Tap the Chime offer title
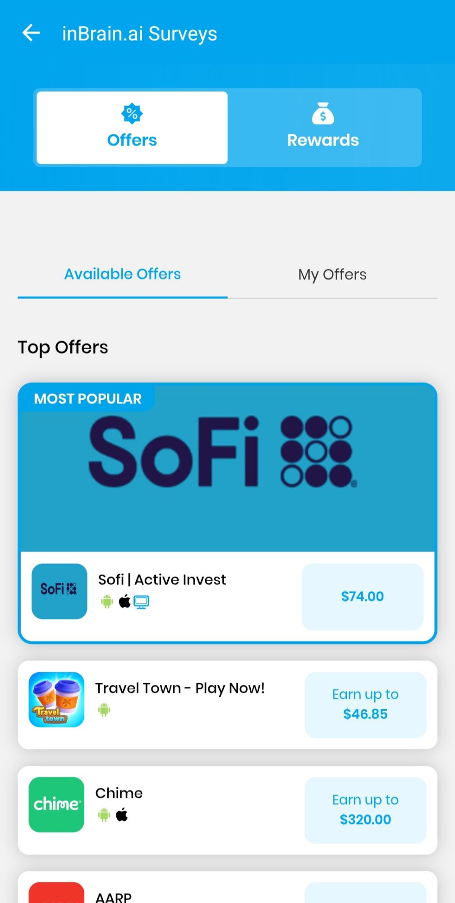 (x=119, y=793)
